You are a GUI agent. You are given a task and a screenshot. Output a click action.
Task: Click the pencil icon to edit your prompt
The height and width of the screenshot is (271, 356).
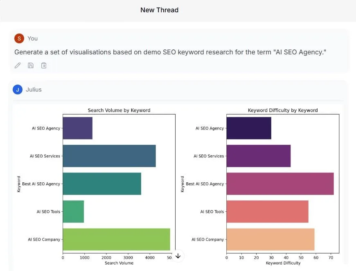tap(17, 65)
